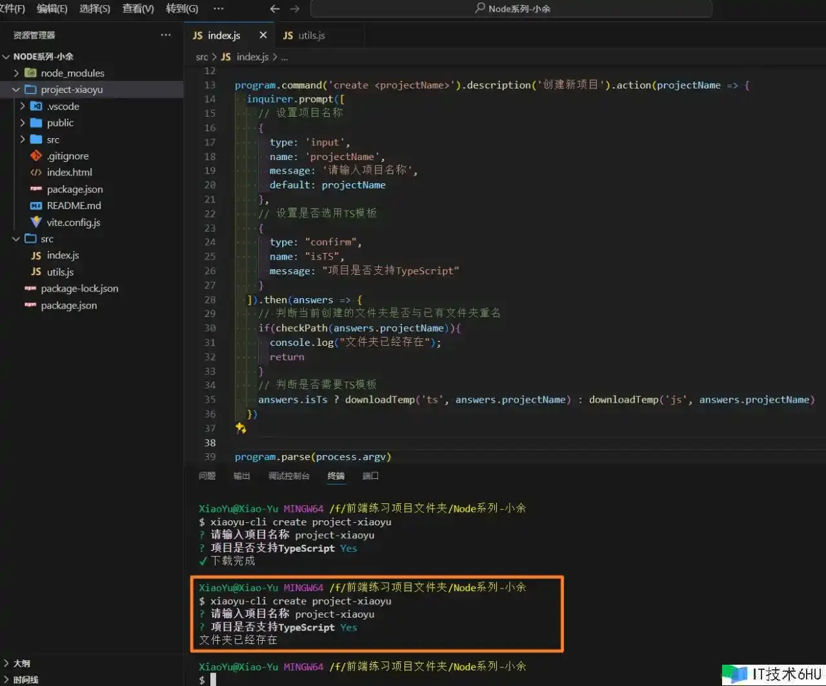Click the src breadcrumb segment
This screenshot has height=686, width=826.
(x=202, y=57)
